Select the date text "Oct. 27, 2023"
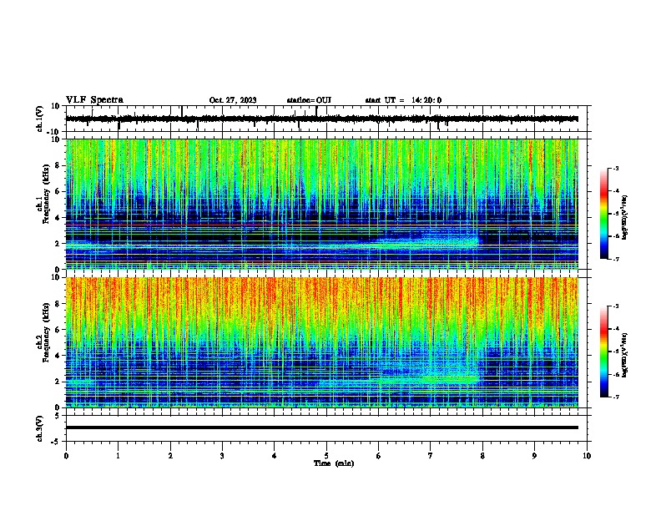Viewport: 661px width, 511px height. pos(233,100)
